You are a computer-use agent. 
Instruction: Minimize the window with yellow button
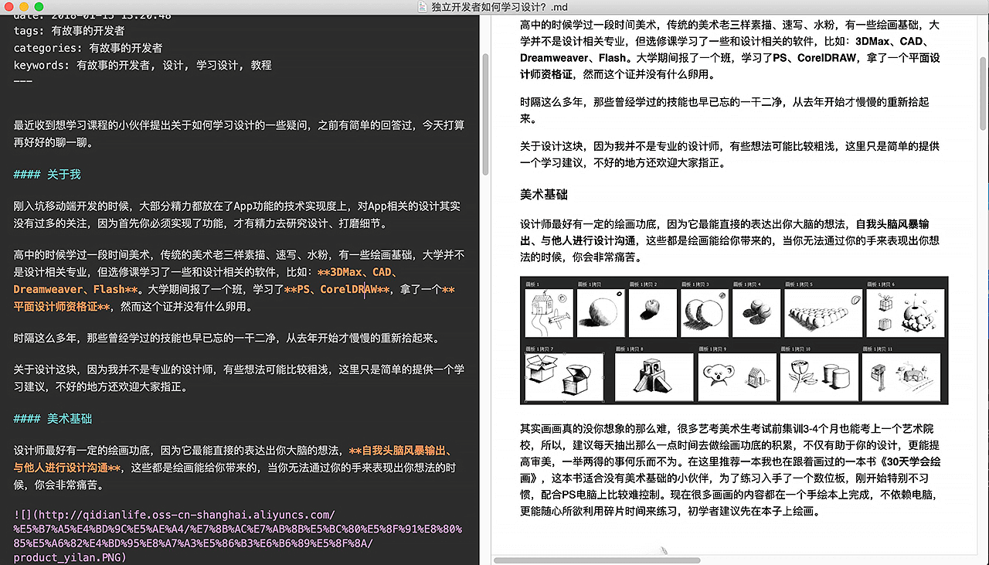[25, 7]
